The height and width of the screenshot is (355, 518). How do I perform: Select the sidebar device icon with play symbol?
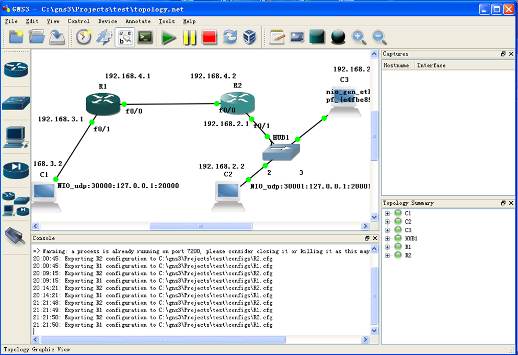click(16, 170)
